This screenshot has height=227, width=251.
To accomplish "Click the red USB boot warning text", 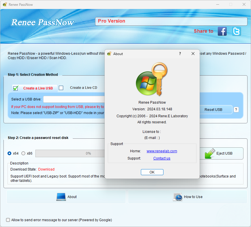I will [58, 107].
